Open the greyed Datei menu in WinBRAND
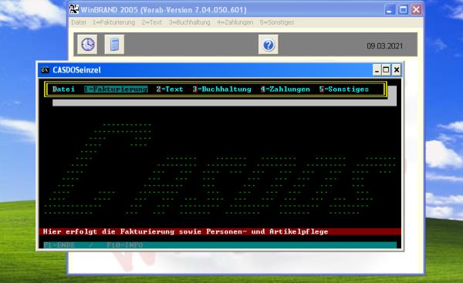This screenshot has width=463, height=283. (79, 22)
